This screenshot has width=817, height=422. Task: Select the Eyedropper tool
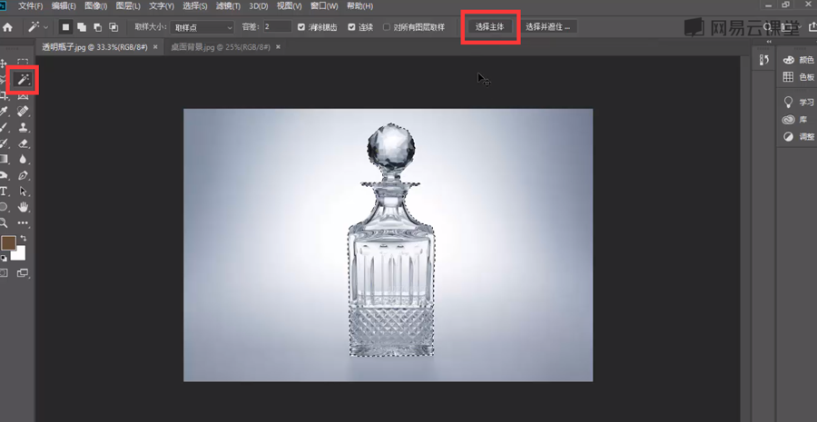[4, 111]
